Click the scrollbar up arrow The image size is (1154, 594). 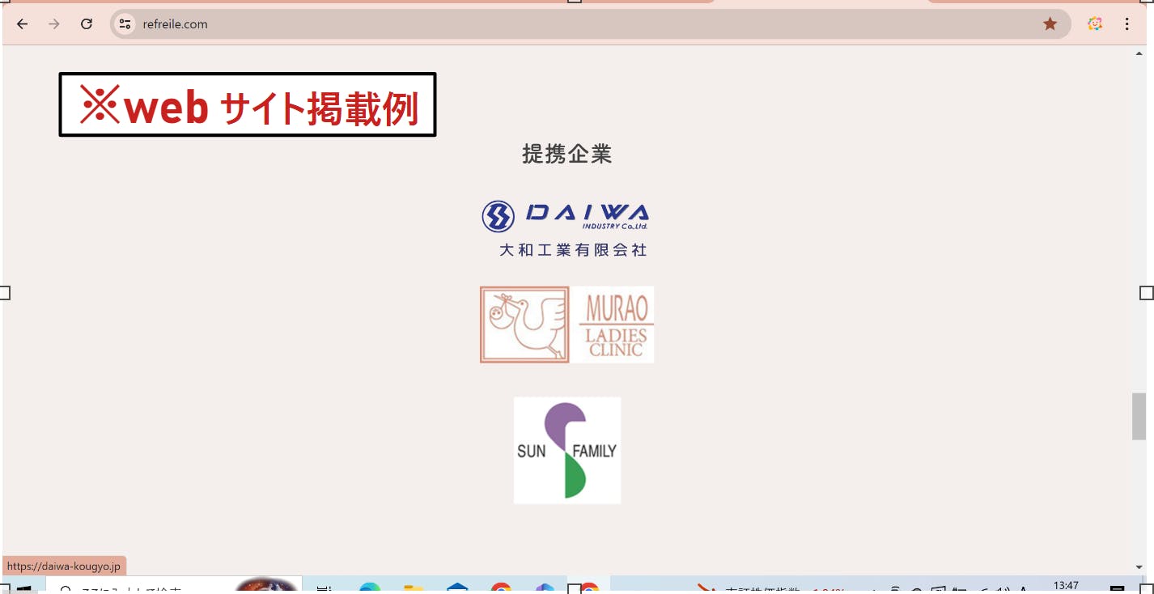tap(1139, 53)
